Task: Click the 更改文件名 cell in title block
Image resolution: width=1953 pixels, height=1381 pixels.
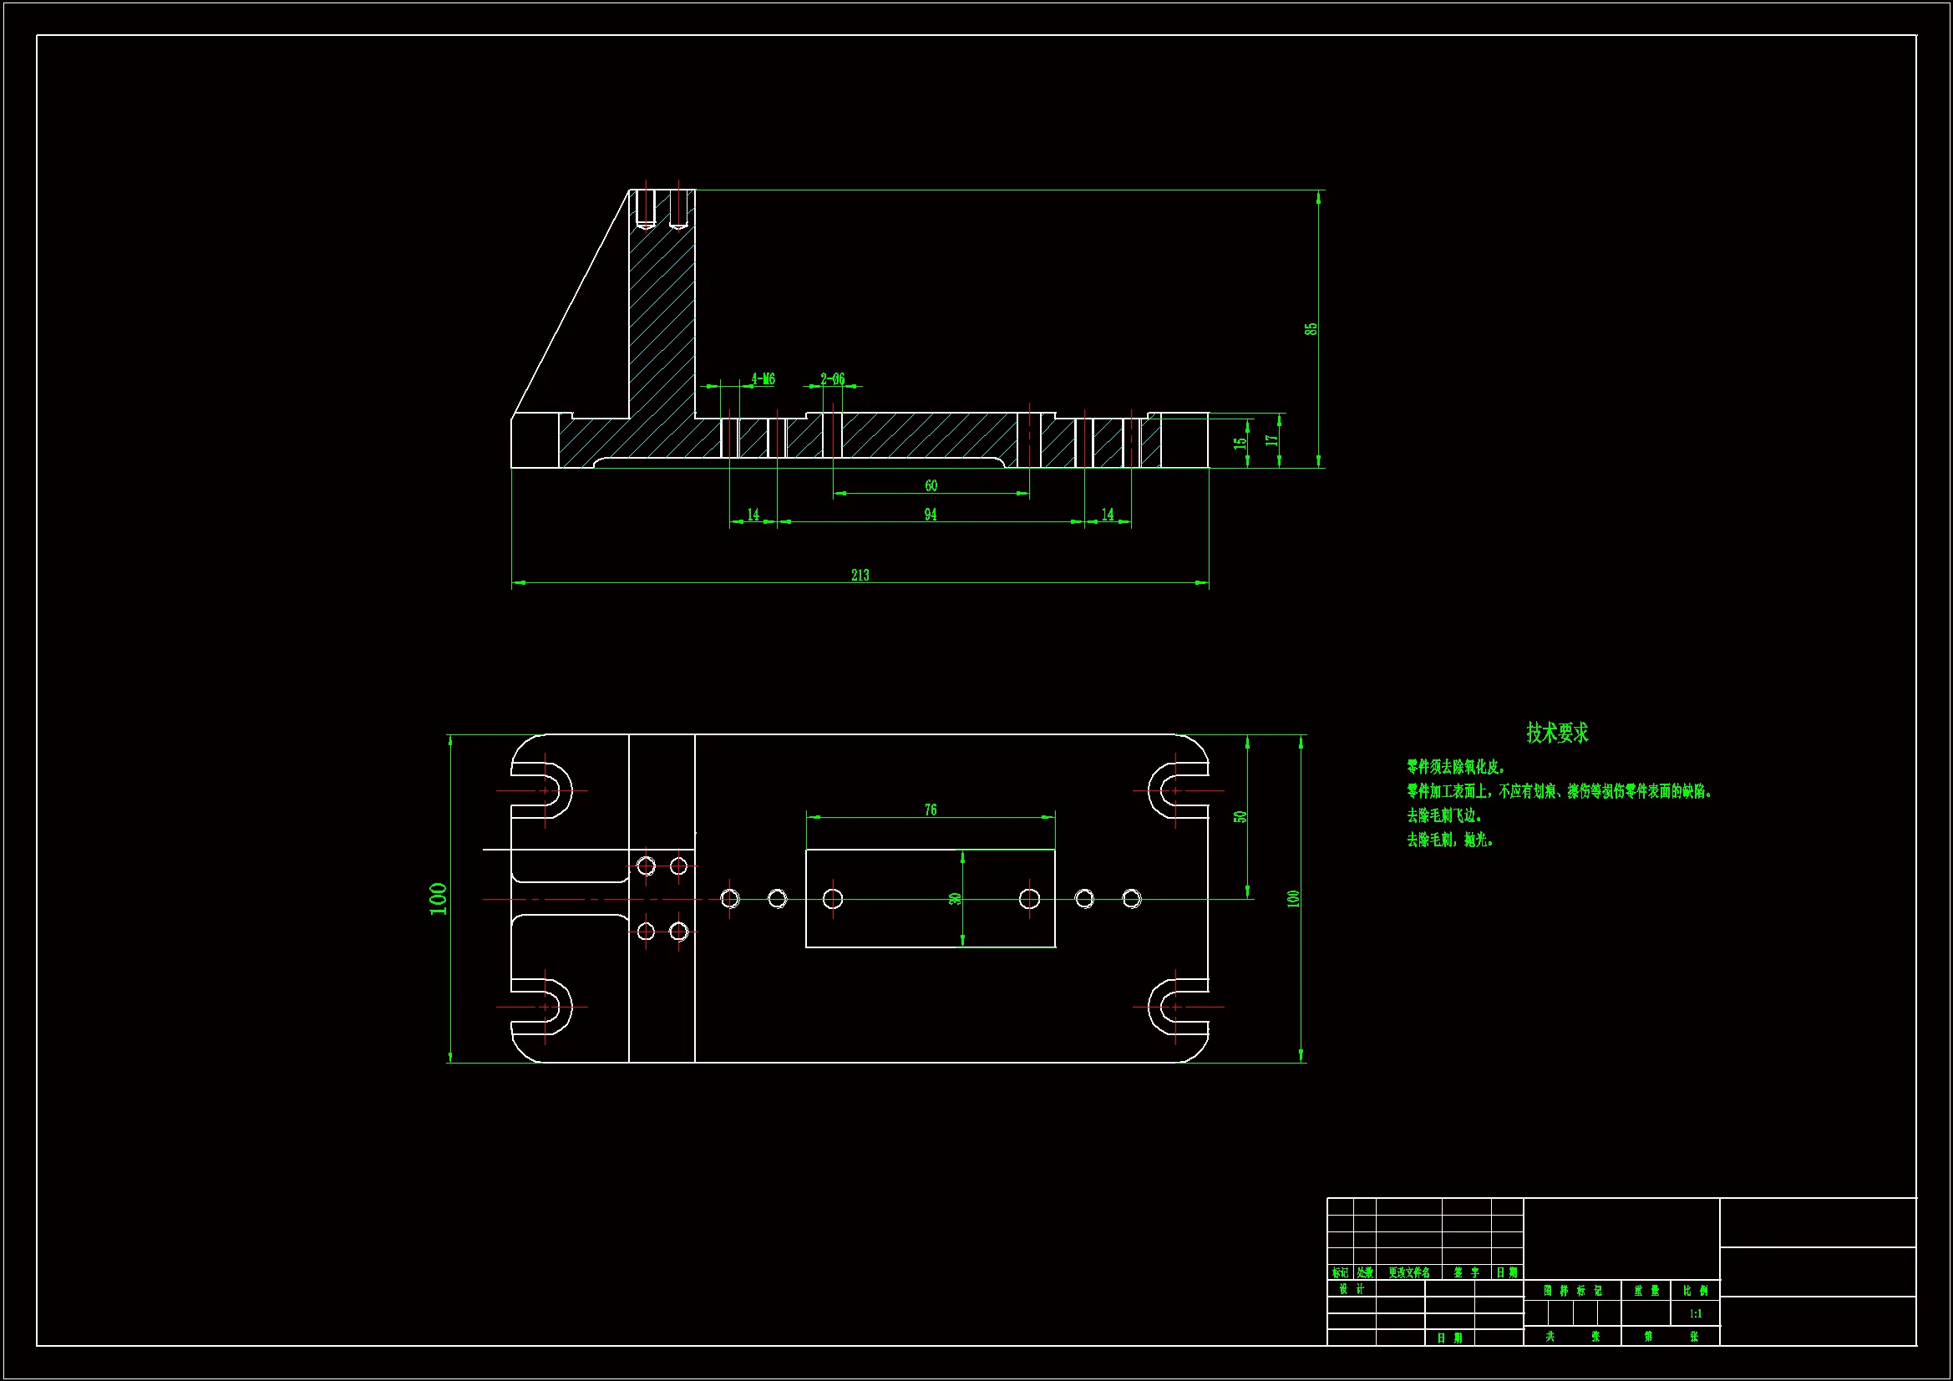Action: (x=1408, y=1273)
